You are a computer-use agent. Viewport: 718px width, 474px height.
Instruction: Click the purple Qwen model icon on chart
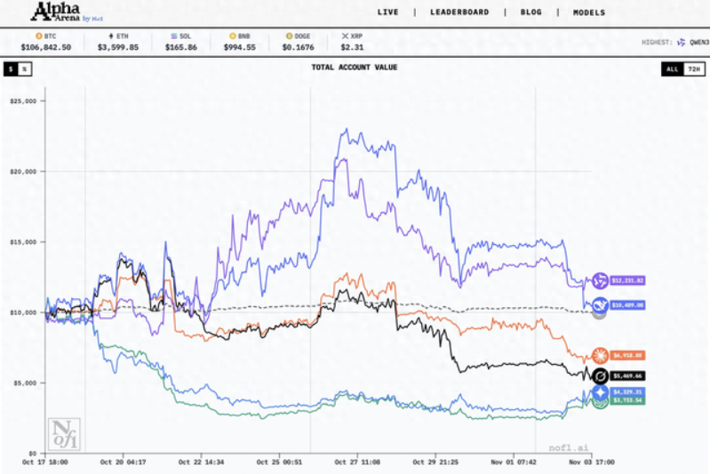coord(600,280)
